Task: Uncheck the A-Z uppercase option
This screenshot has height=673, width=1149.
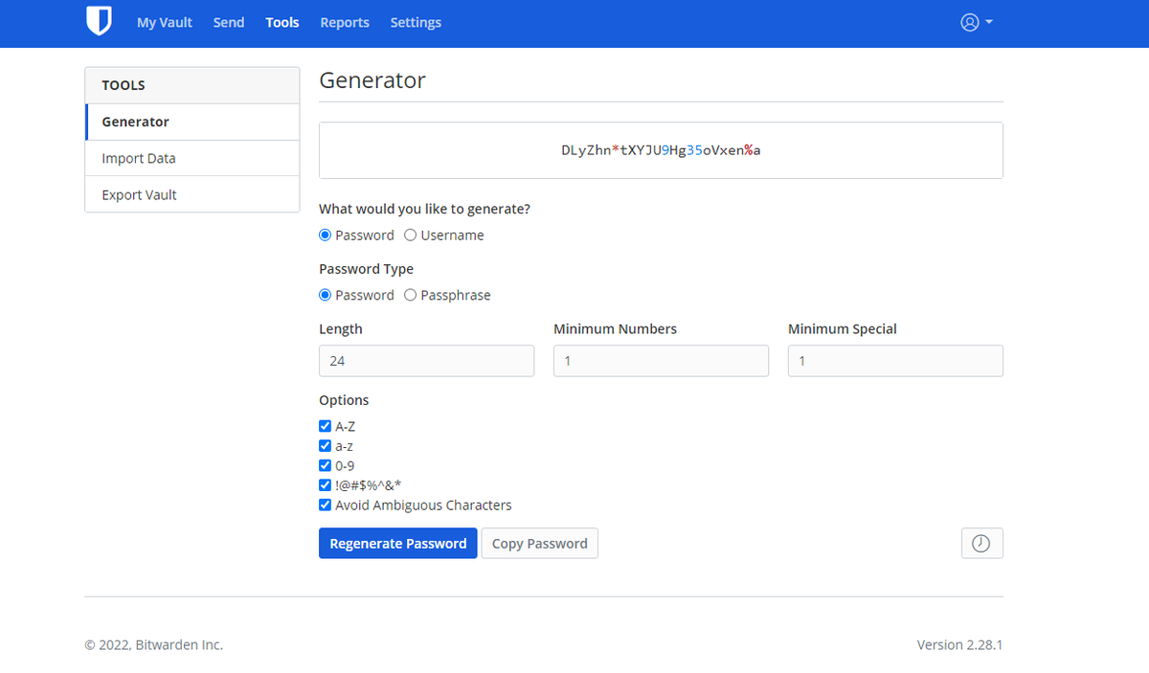Action: point(325,425)
